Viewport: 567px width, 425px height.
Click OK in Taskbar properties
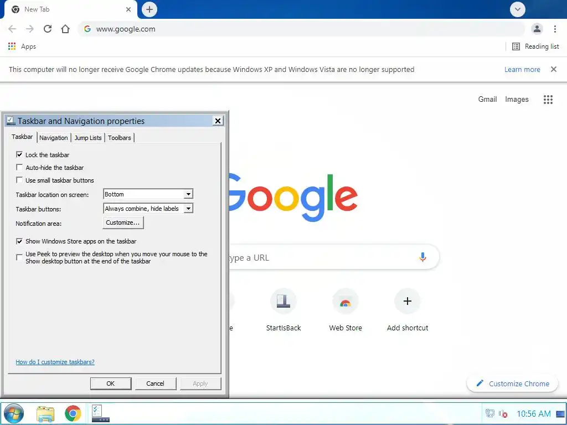pyautogui.click(x=111, y=383)
